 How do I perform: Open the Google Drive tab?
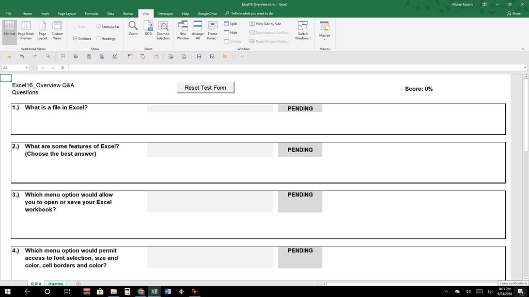[207, 13]
